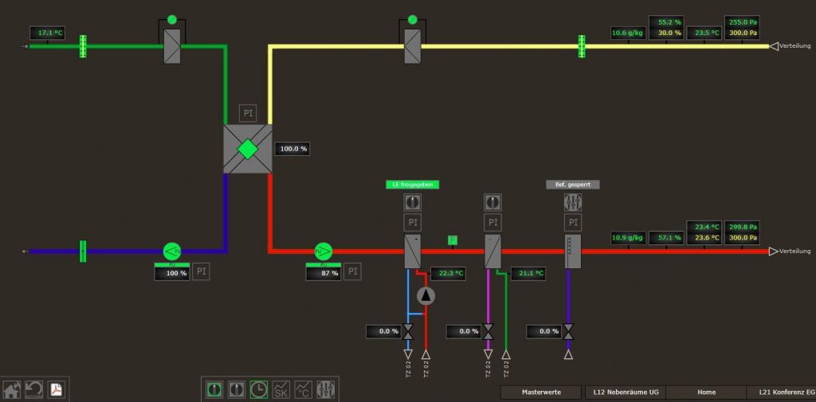Click the 0.0 % value at humidifier valve
The image size is (816, 402).
(x=543, y=331)
